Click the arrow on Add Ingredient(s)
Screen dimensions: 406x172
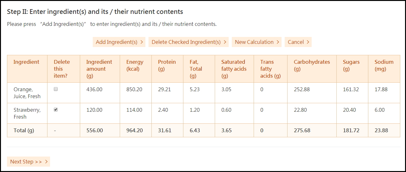142,42
